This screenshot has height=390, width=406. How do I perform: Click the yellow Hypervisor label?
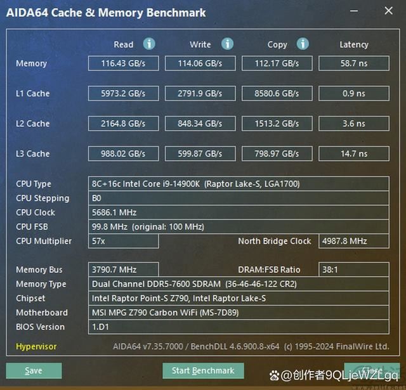coord(36,347)
